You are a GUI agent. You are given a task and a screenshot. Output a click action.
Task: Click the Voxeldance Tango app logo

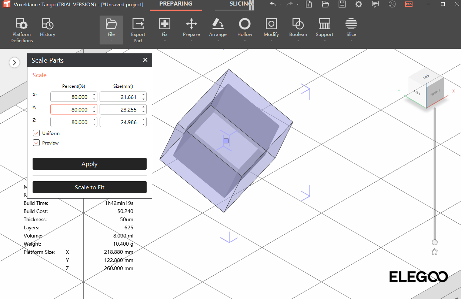tap(6, 4)
